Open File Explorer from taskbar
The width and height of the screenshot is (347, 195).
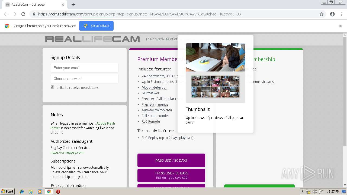[31, 191]
